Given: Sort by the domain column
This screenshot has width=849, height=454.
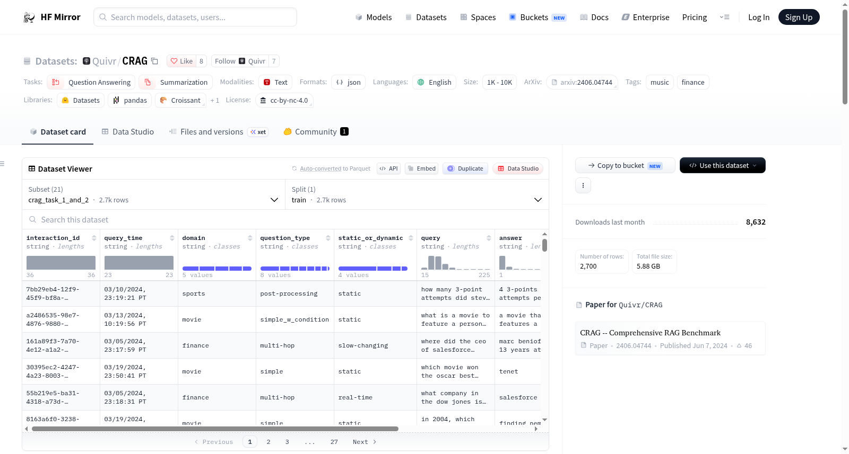Looking at the screenshot, I should [250, 238].
